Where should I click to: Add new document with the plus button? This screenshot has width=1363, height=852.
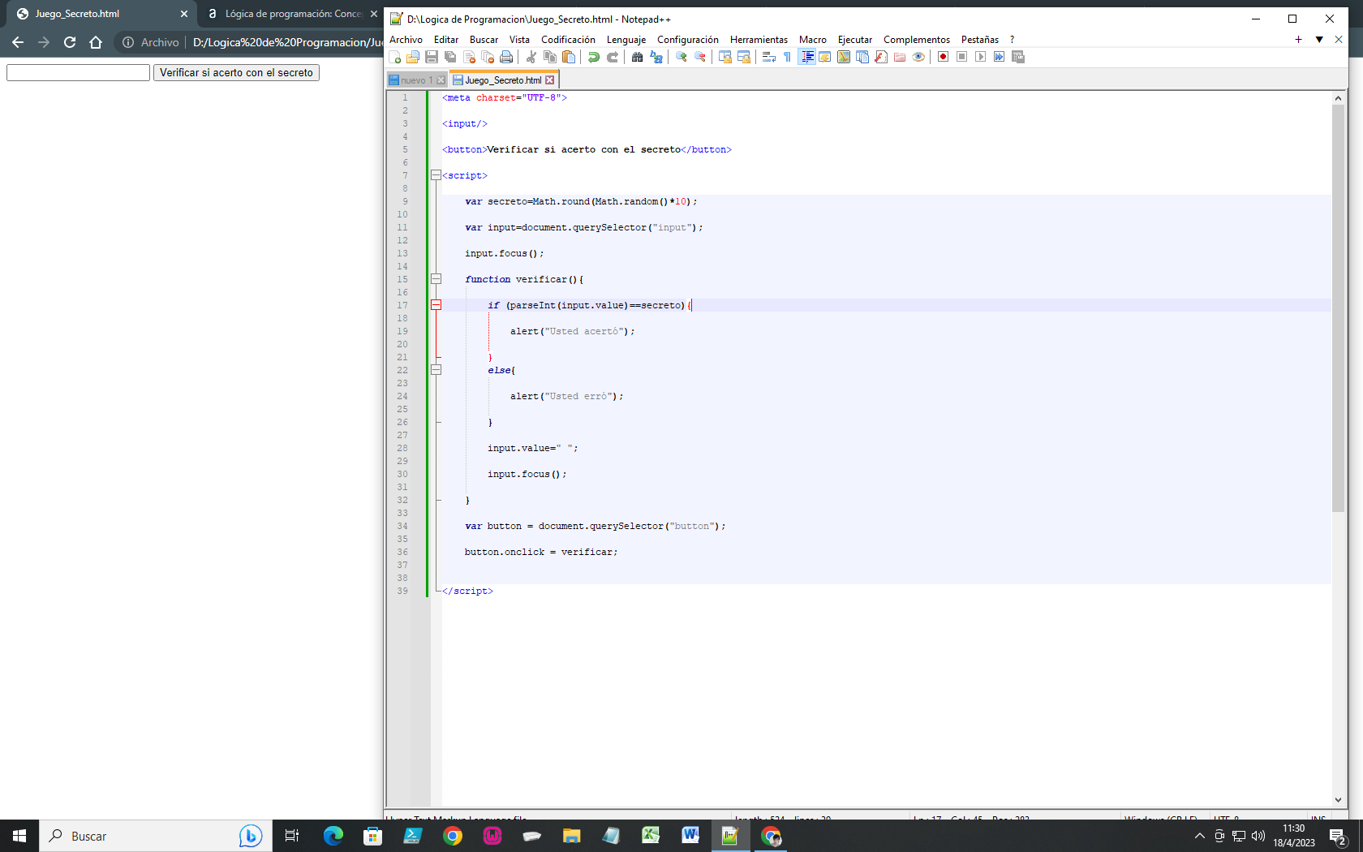pos(1298,39)
